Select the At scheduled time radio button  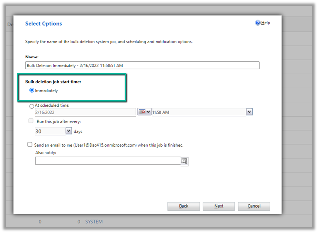click(x=32, y=106)
